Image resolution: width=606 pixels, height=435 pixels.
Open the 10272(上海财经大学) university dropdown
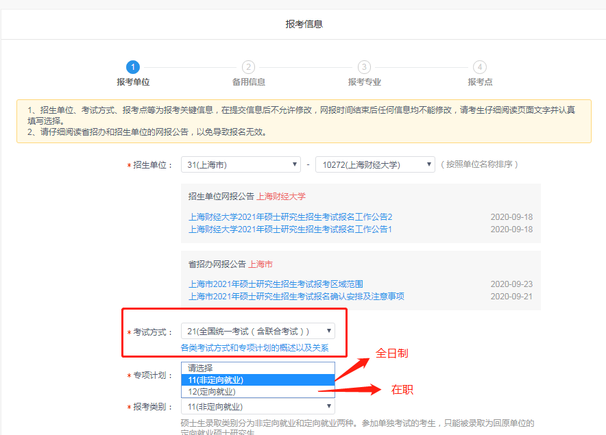pos(375,164)
